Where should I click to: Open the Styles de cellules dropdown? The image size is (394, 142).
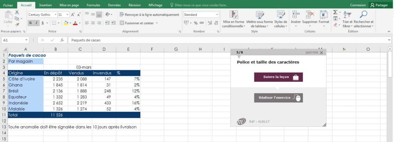point(280,19)
